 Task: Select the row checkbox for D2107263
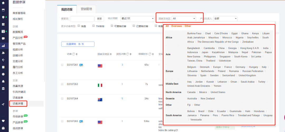pos(62,84)
